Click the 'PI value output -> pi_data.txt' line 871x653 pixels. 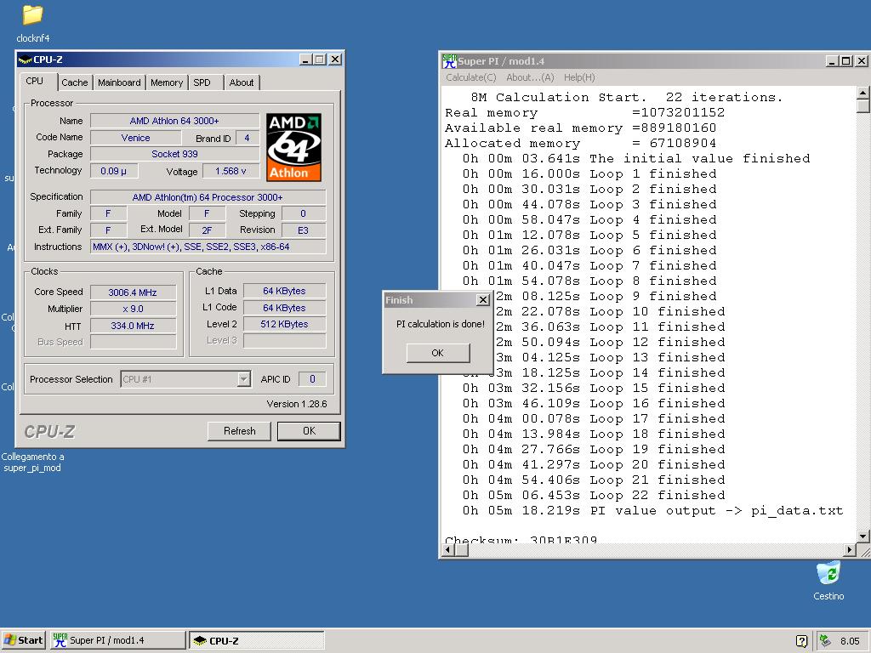(x=653, y=511)
